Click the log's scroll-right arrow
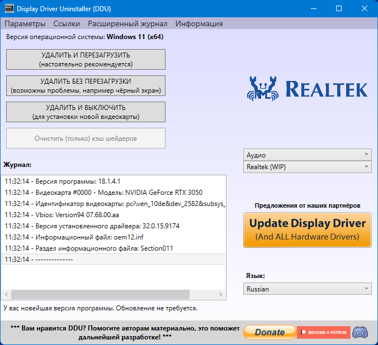Screen dimensions: 378x345 221,294
